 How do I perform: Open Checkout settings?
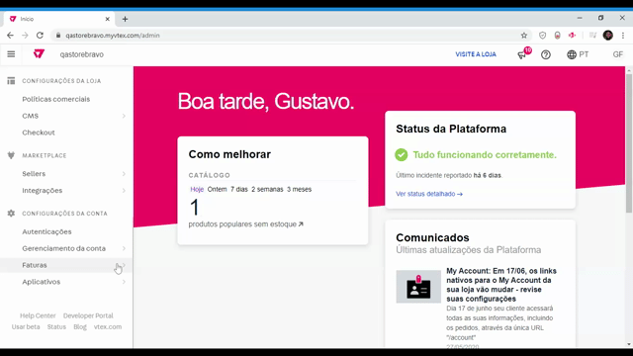pos(39,133)
